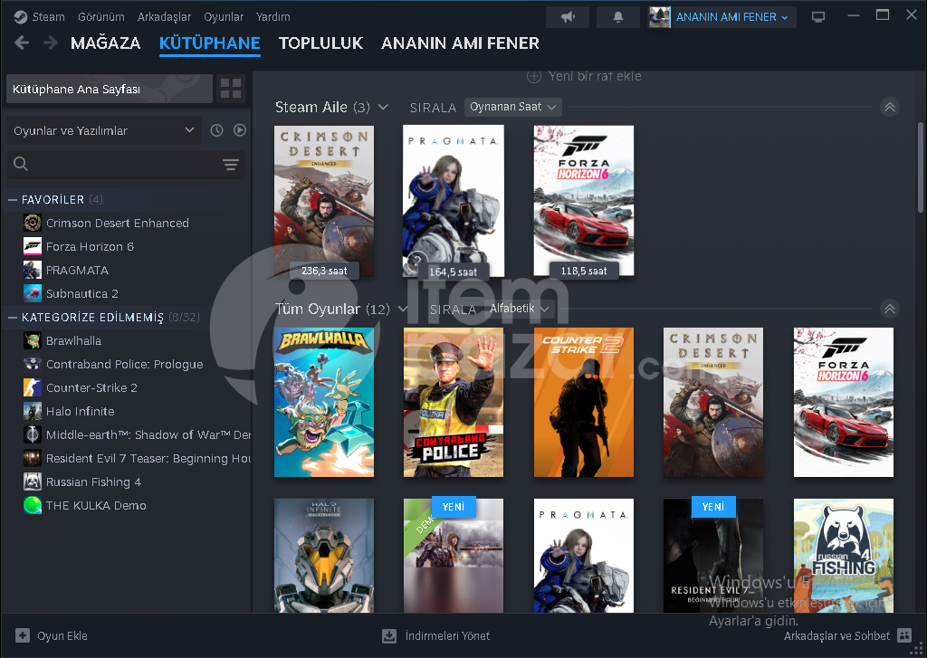
Task: Click the forward navigation arrow
Action: pos(51,43)
